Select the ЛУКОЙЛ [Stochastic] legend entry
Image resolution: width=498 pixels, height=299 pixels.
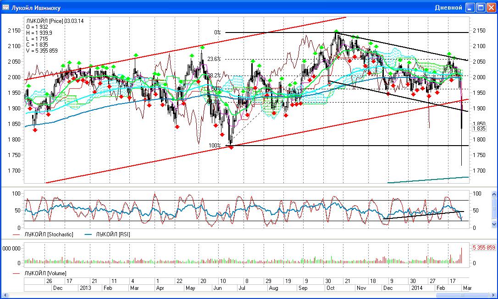coord(49,234)
